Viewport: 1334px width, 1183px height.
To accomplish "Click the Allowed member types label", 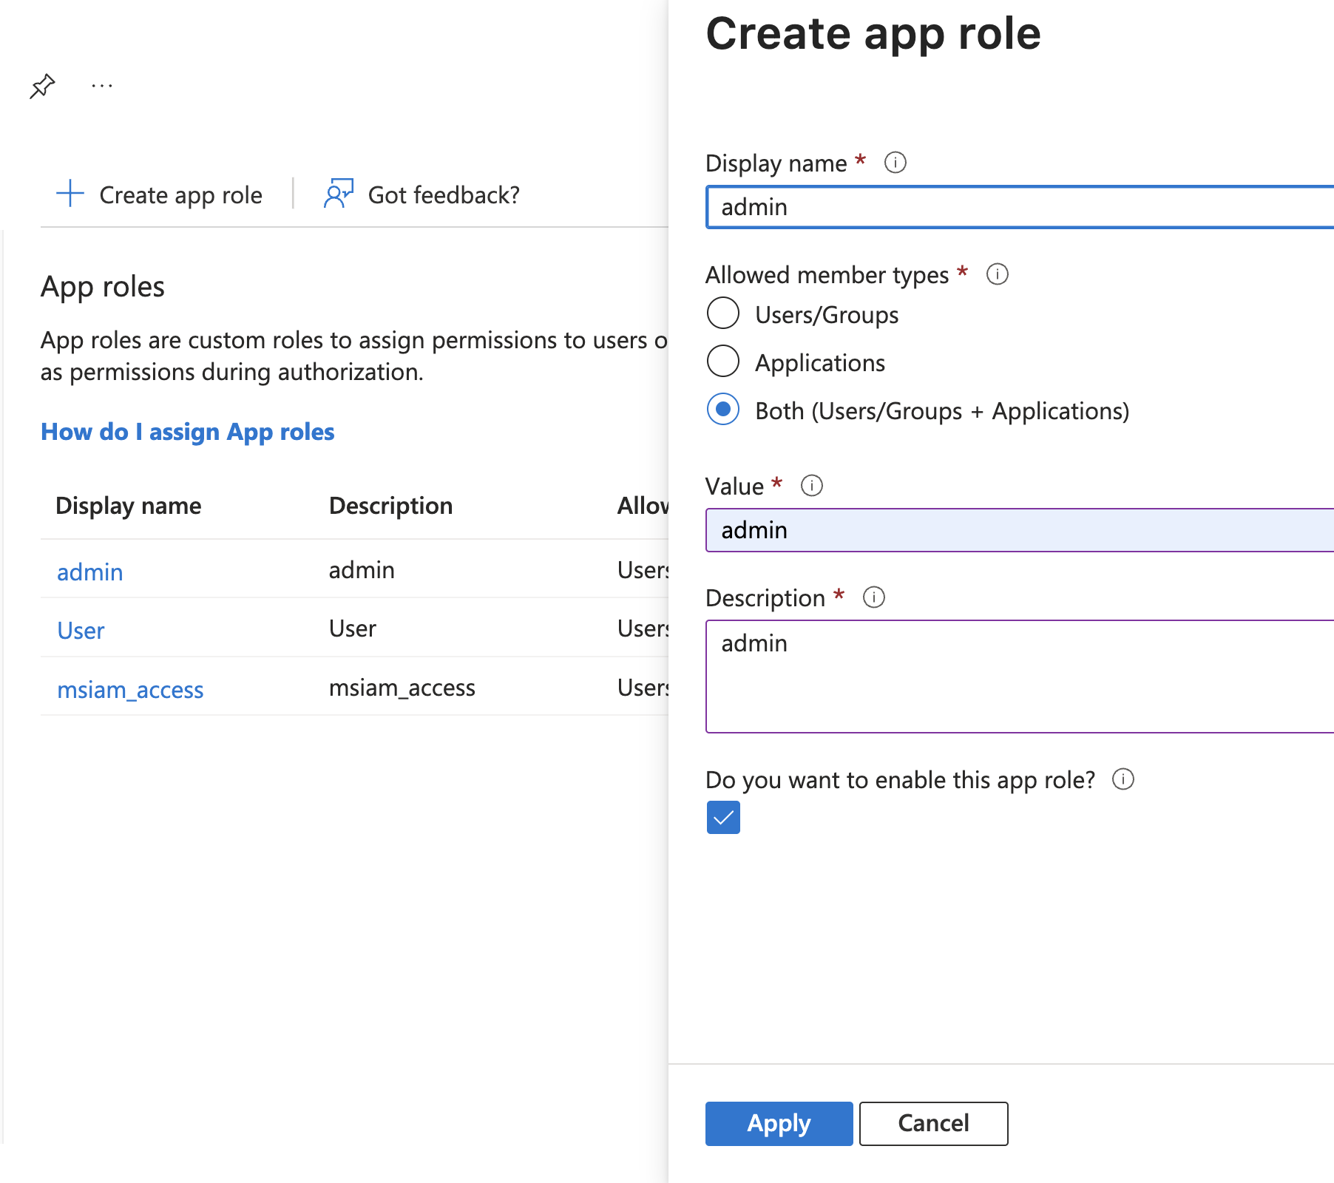I will 827,275.
